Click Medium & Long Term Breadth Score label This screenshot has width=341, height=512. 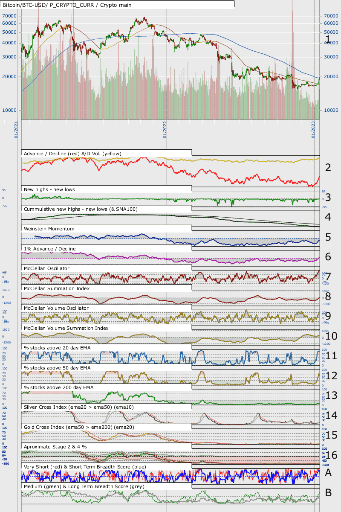[83, 486]
